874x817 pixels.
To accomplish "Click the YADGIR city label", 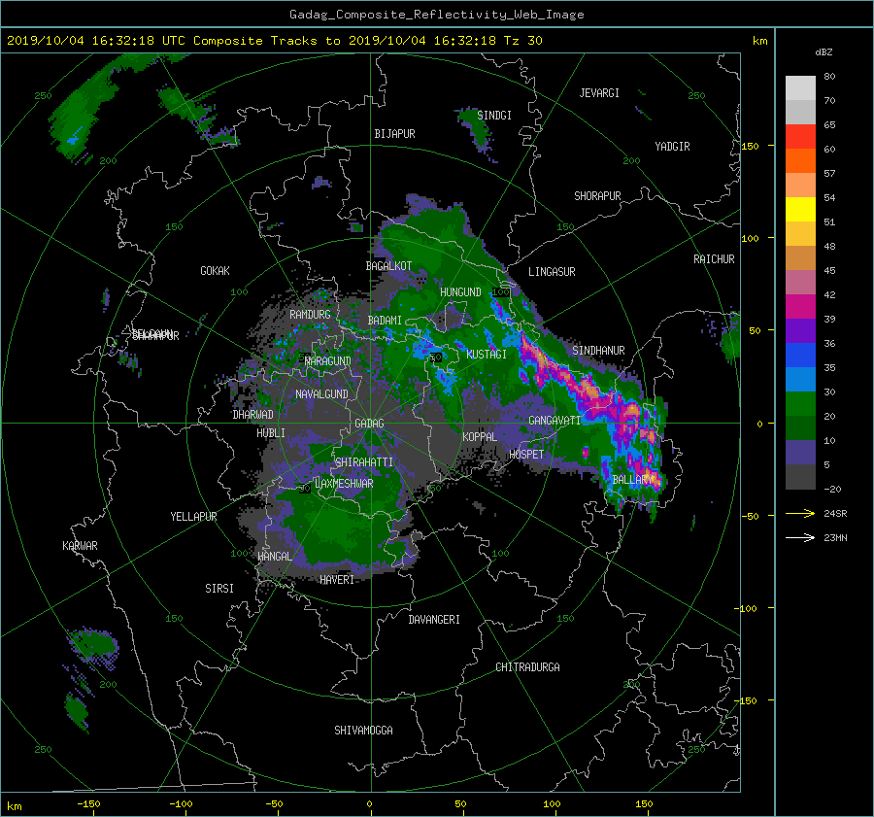I will 672,147.
